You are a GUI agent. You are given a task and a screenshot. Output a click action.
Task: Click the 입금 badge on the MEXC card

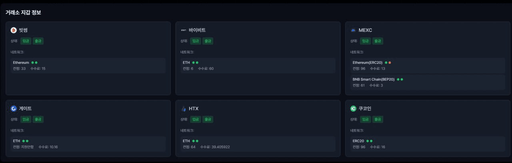pos(365,41)
